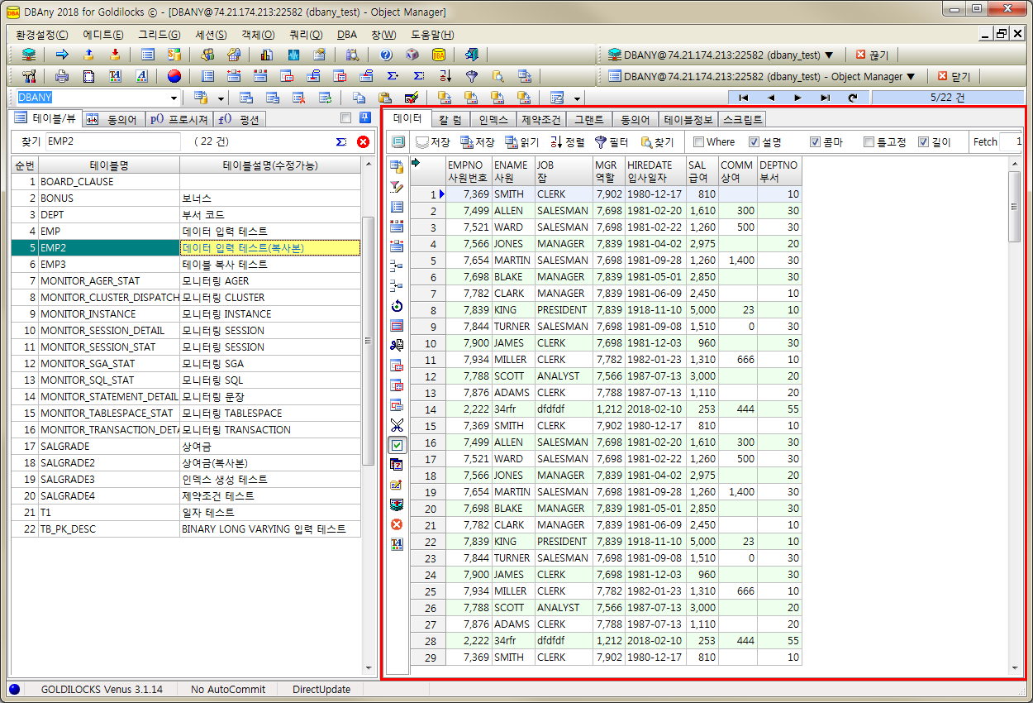Click the binoculars search icon in the top toolbar
Viewport: 1033px width, 703px height.
pos(353,55)
